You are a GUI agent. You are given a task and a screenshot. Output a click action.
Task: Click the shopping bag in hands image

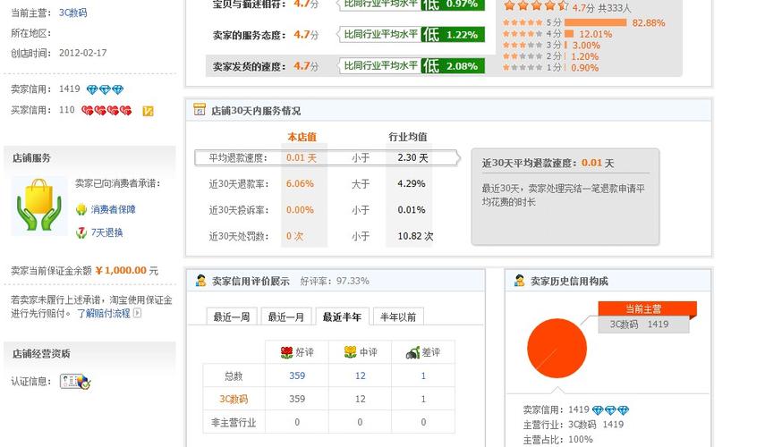(x=39, y=206)
